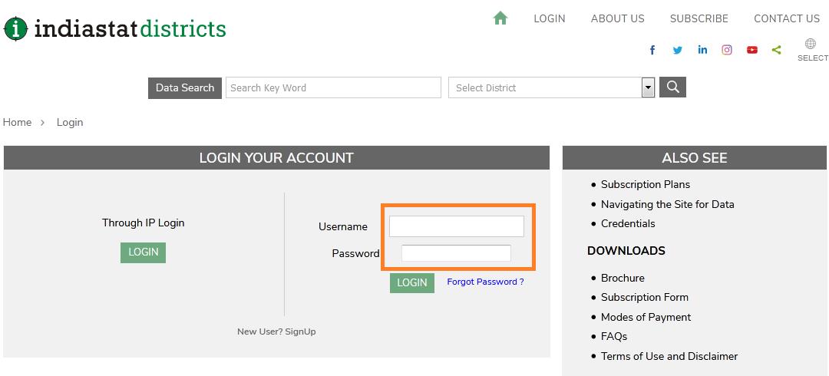
Task: Open the Twitter social icon
Action: 677,50
